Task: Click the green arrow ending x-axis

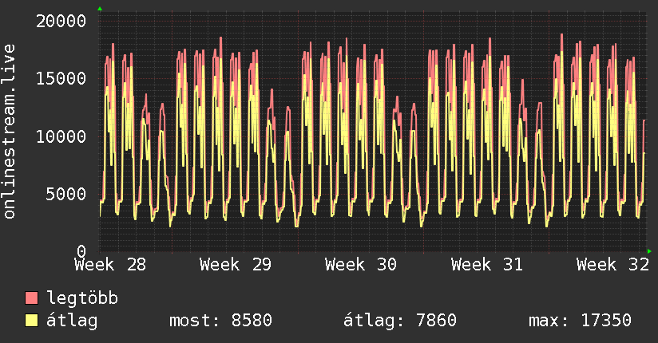Action: (649, 251)
